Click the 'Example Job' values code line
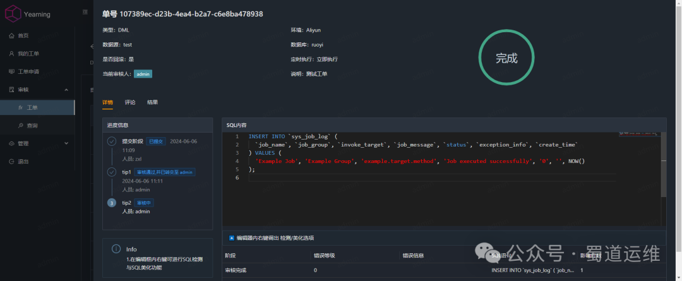682x281 pixels. [x=420, y=161]
